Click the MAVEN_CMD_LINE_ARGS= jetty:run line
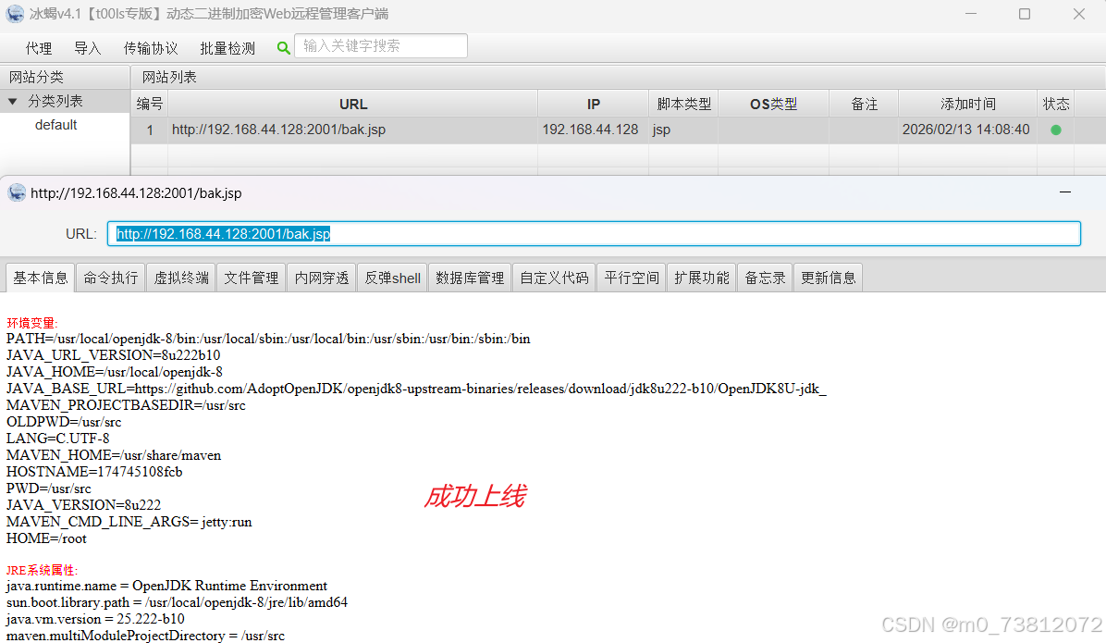Image resolution: width=1106 pixels, height=643 pixels. pyautogui.click(x=129, y=522)
